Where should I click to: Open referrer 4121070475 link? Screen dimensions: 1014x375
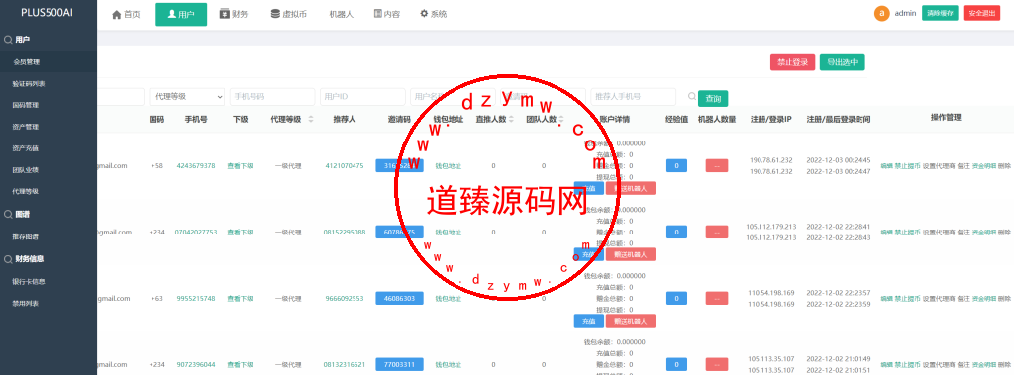tap(345, 166)
